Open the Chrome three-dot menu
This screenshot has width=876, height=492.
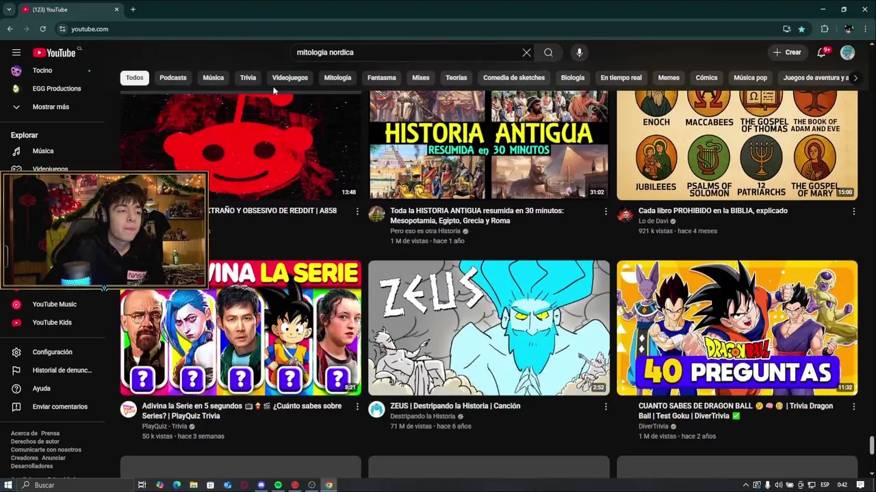tap(866, 29)
